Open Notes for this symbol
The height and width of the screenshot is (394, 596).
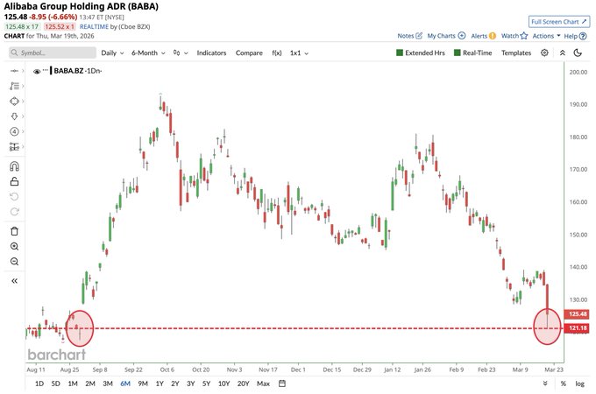(x=410, y=36)
